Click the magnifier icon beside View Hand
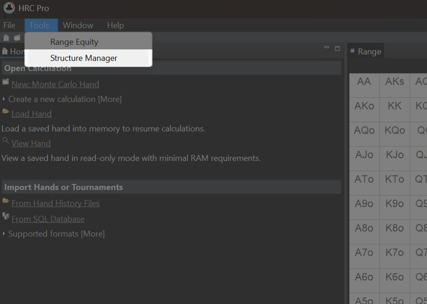Viewport: 427px width, 304px height. [x=6, y=141]
